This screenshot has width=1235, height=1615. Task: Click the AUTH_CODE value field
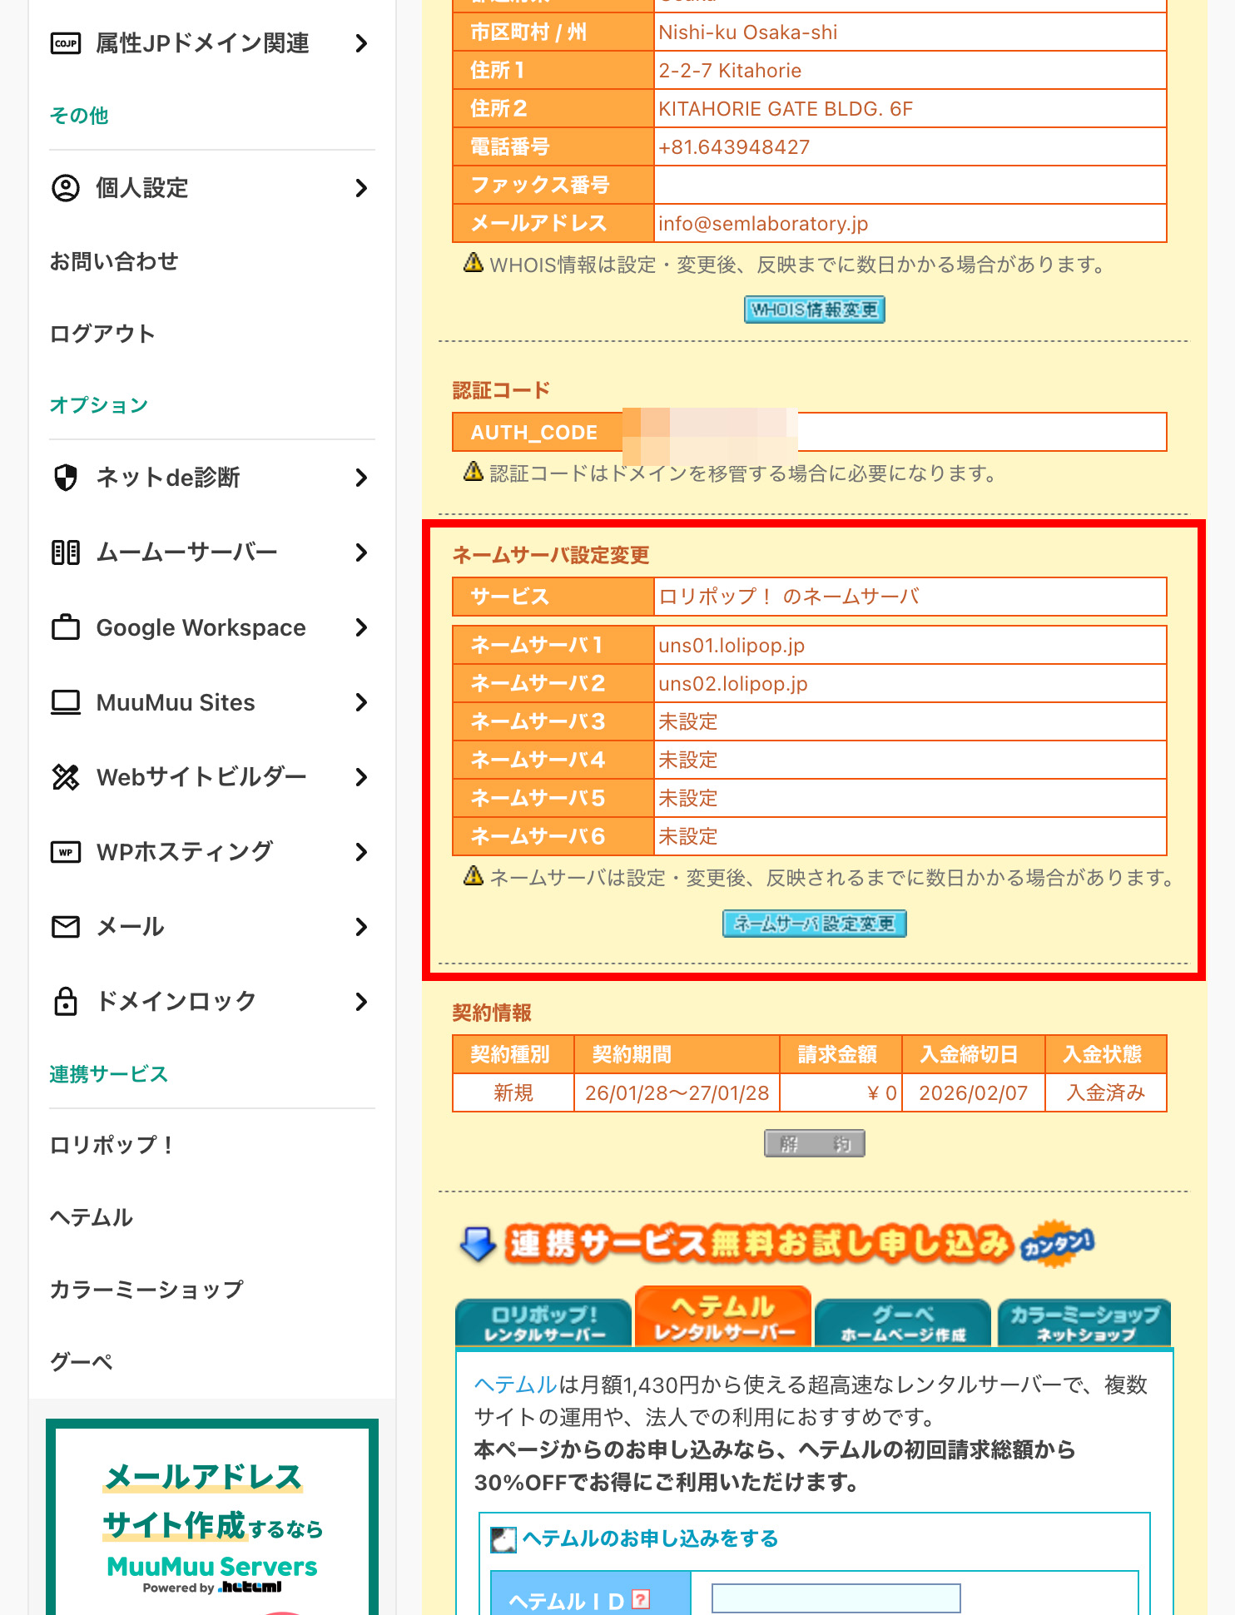(x=910, y=432)
